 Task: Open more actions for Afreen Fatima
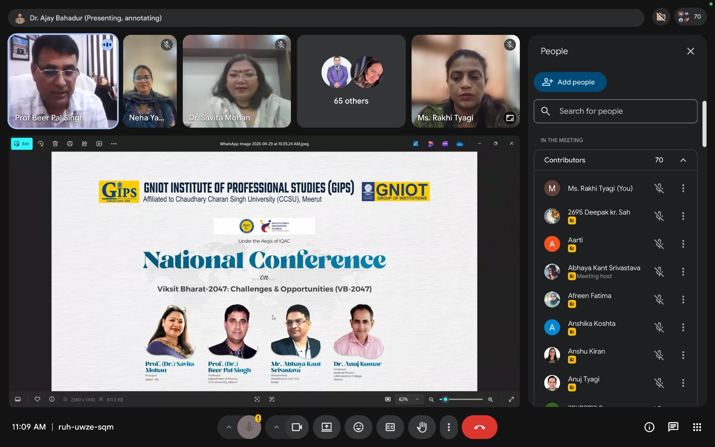point(683,299)
